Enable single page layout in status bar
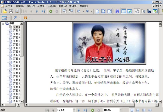 132,110
